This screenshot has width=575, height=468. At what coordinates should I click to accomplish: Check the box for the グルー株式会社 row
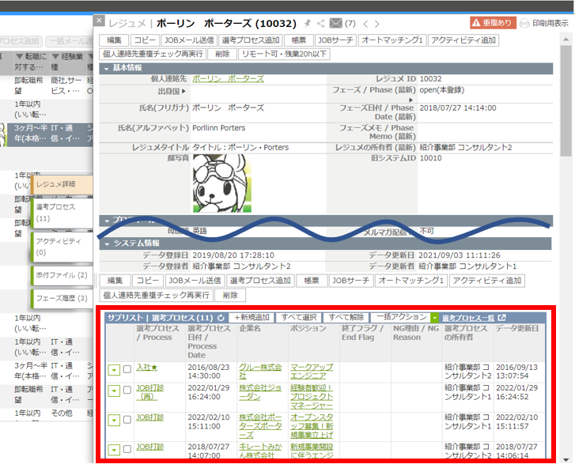[x=127, y=368]
